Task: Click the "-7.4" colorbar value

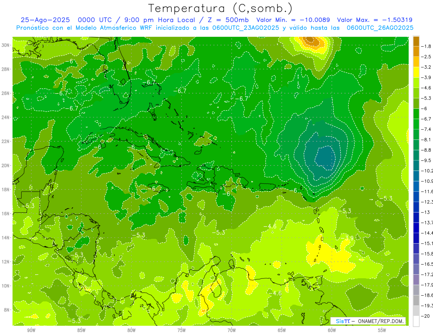Action: [x=427, y=129]
